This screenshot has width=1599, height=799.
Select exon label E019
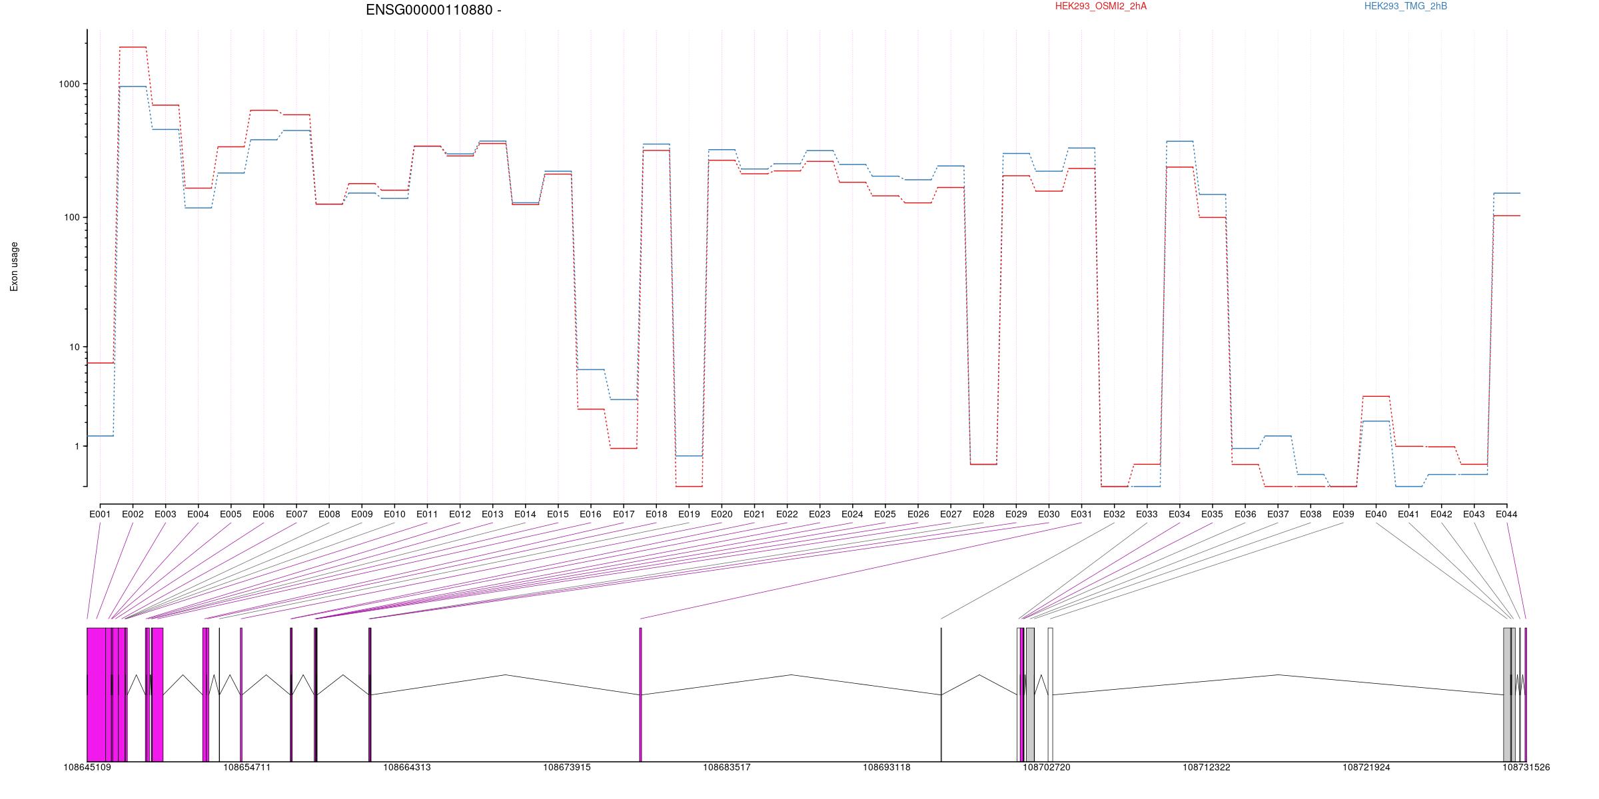click(689, 514)
